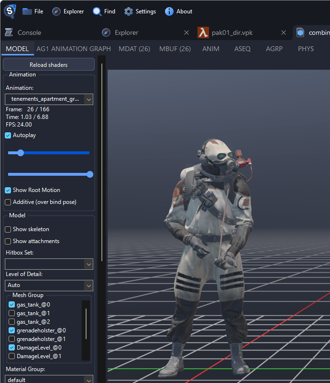This screenshot has width=330, height=383.
Task: Click the Source 2 Viewer app logo
Action: (10, 11)
